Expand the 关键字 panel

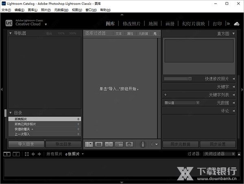pyautogui.click(x=233, y=87)
